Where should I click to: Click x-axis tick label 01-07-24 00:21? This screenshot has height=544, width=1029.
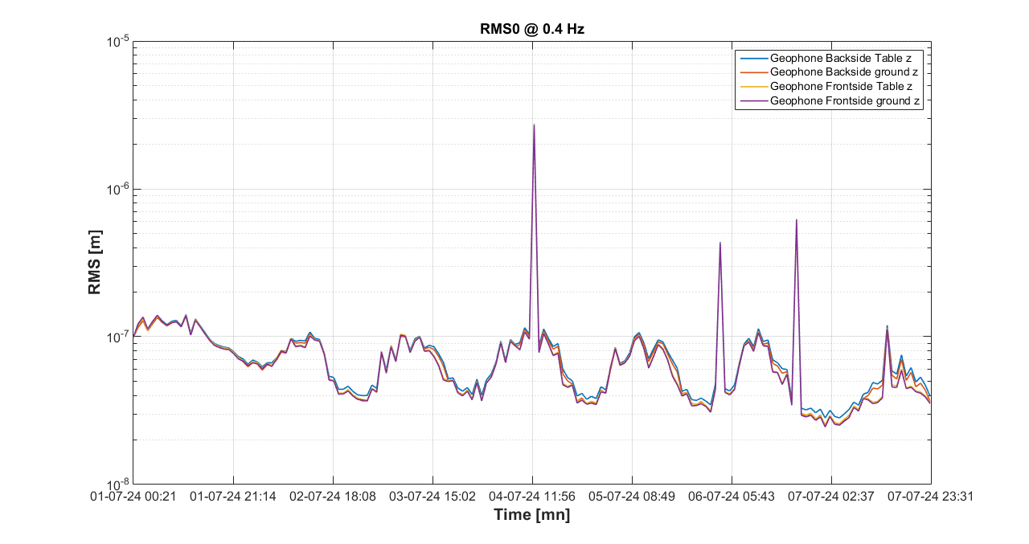coord(133,497)
